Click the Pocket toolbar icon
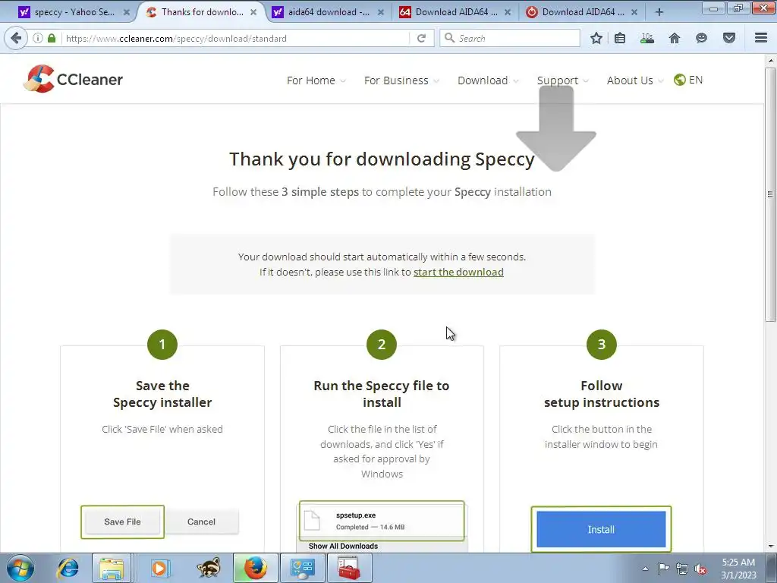 point(729,38)
